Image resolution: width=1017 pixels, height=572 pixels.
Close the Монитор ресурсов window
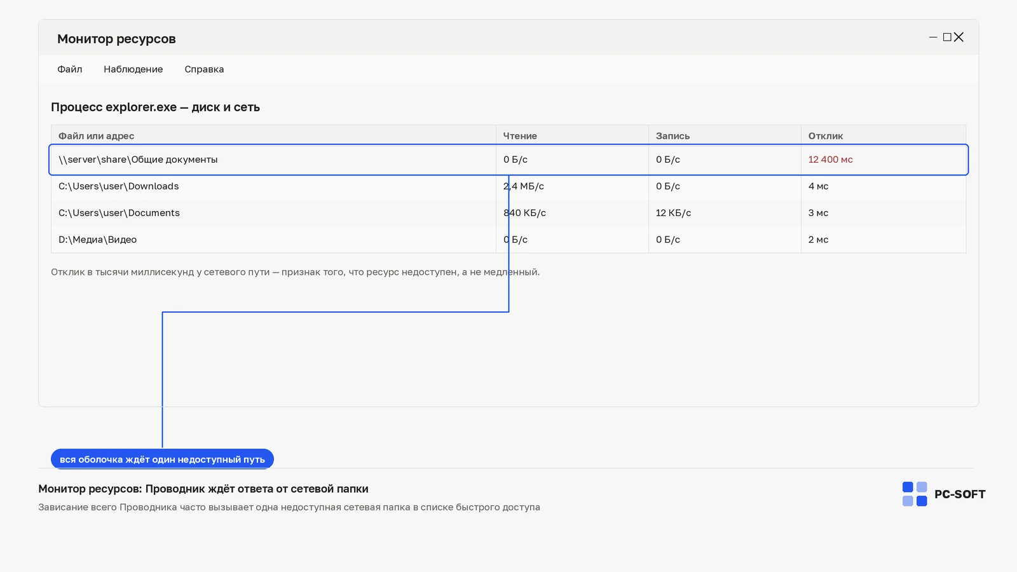pos(959,37)
